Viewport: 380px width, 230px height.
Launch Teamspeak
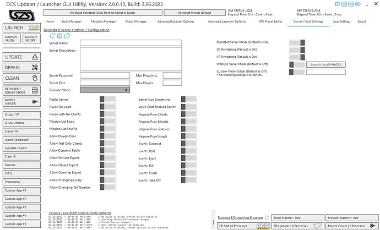click(21, 182)
